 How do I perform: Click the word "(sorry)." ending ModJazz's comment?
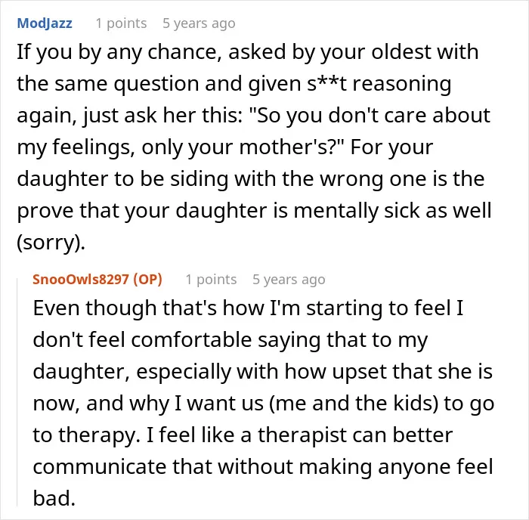(51, 243)
